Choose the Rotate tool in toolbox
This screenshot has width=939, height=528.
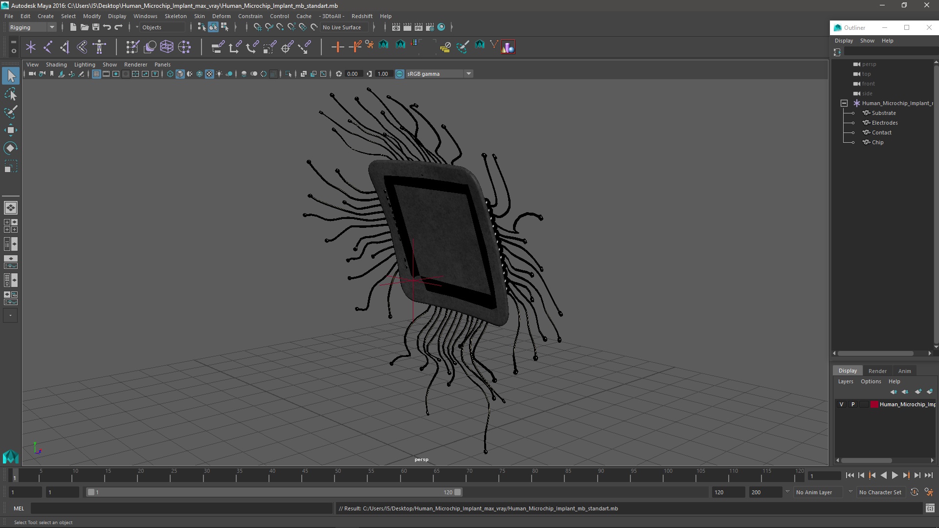pos(11,148)
